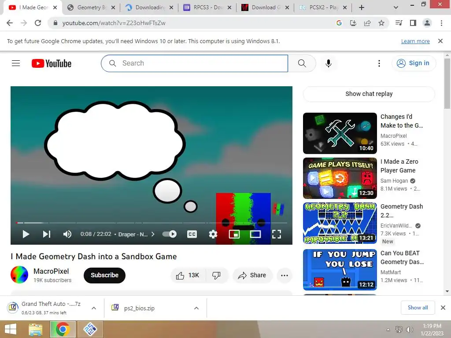Open YouTube settings three-dot menu
Screen dimensions: 451x338
point(379,63)
